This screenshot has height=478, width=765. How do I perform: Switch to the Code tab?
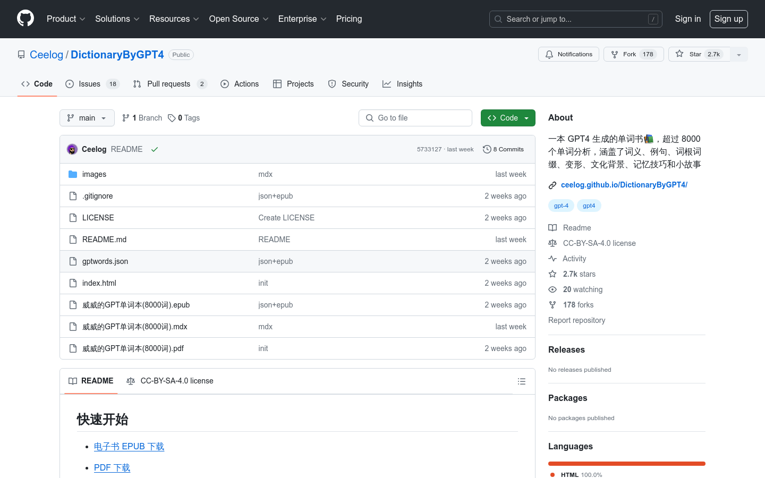point(37,84)
